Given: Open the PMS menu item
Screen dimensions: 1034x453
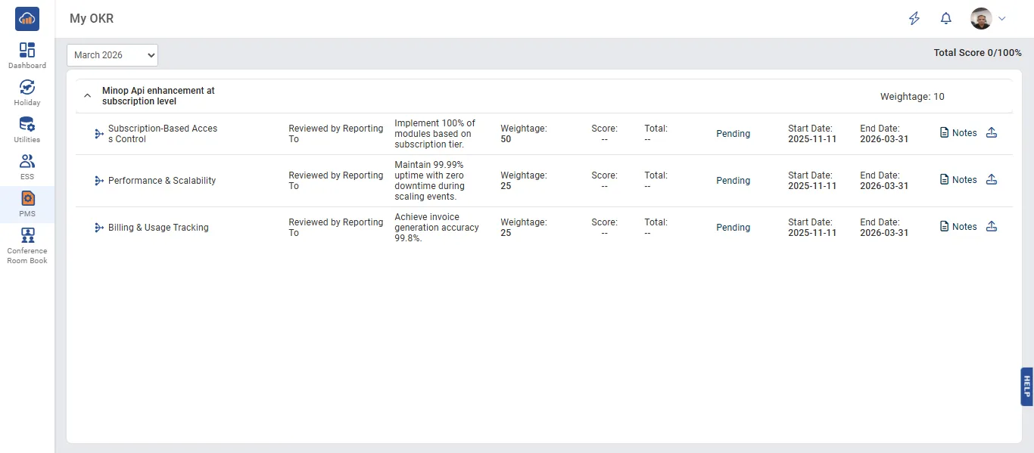Looking at the screenshot, I should [26, 201].
